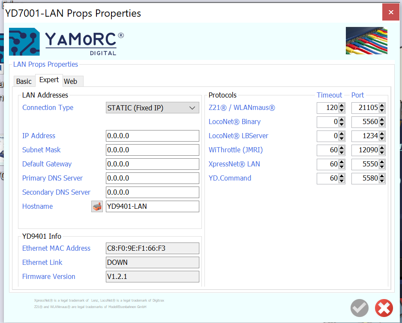The width and height of the screenshot is (402, 323).
Task: Click the Subnet Mask input field
Action: coord(152,150)
